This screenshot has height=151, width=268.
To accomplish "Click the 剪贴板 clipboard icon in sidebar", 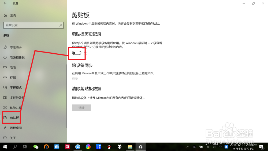I will point(5,118).
